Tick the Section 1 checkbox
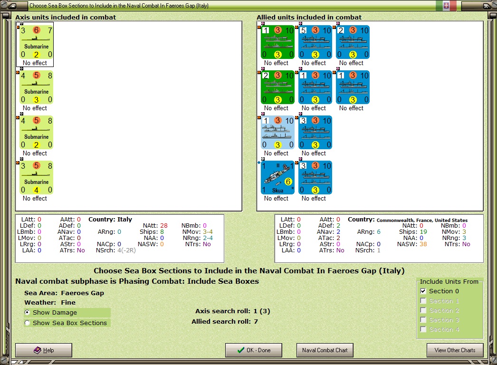Image resolution: width=497 pixels, height=365 pixels. coord(423,301)
